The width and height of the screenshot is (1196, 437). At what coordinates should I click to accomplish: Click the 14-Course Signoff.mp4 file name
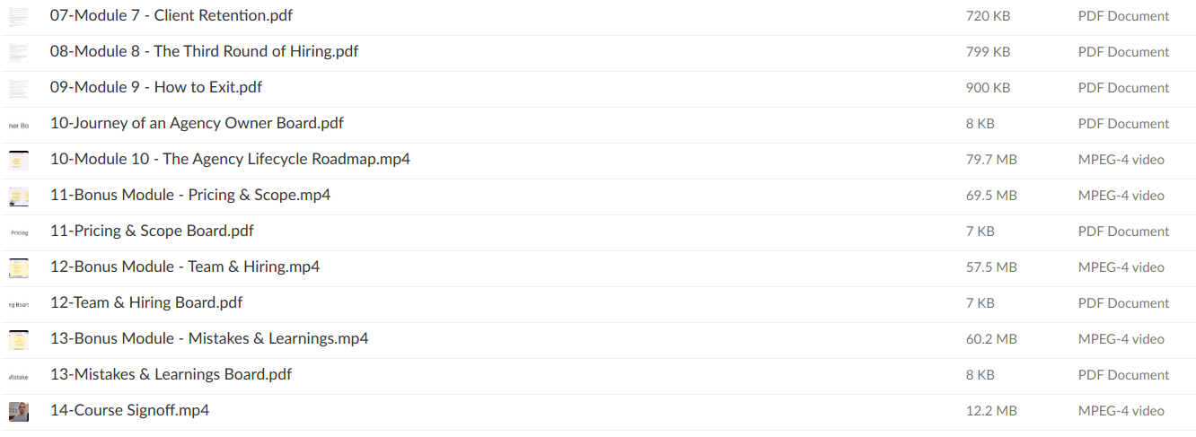point(129,411)
